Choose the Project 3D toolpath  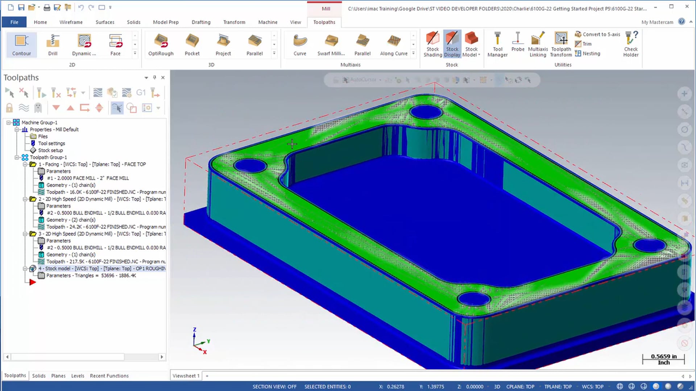[x=223, y=45]
